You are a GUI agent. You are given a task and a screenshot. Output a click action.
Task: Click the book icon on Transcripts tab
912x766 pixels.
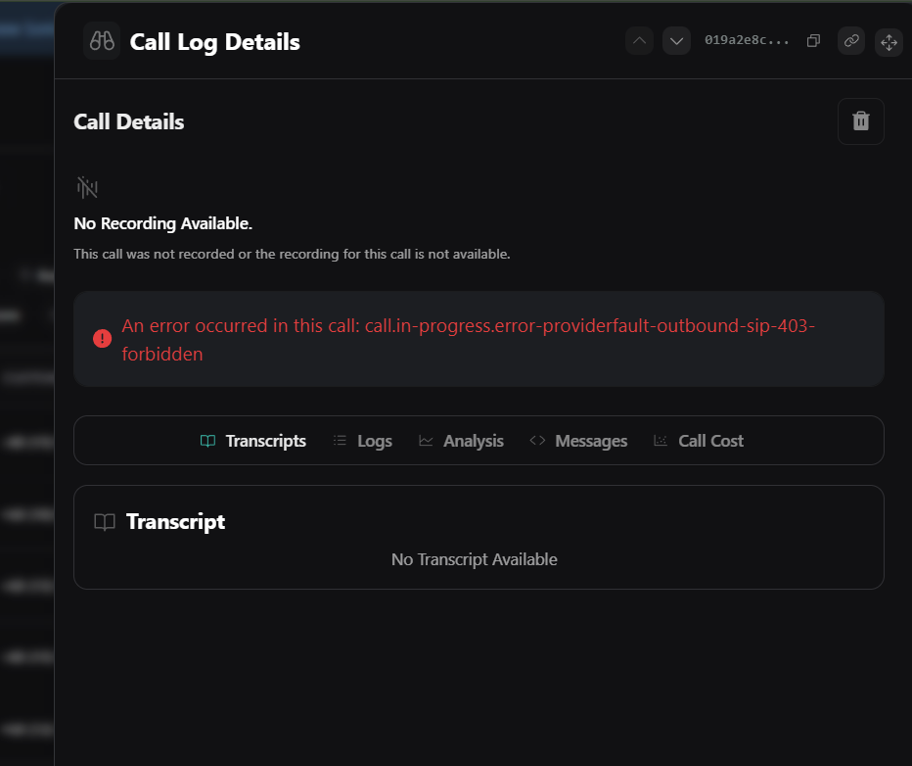(206, 441)
